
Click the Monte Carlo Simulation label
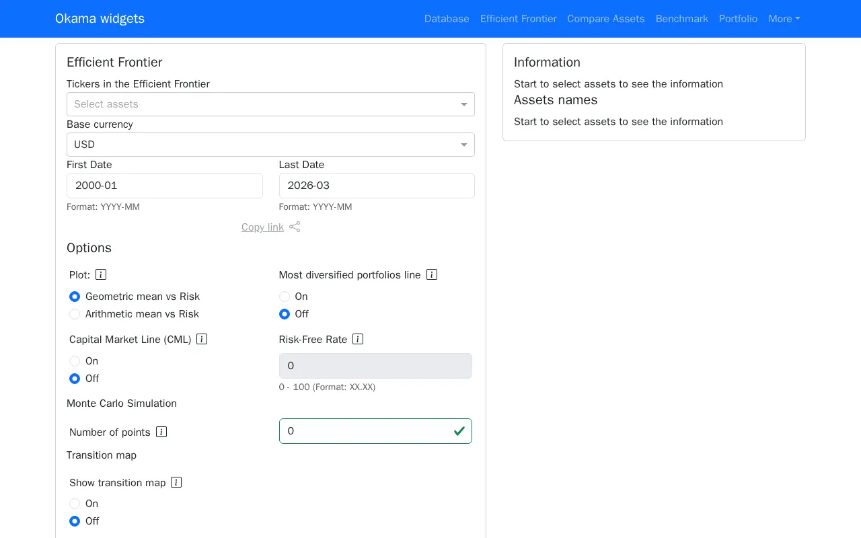point(122,403)
